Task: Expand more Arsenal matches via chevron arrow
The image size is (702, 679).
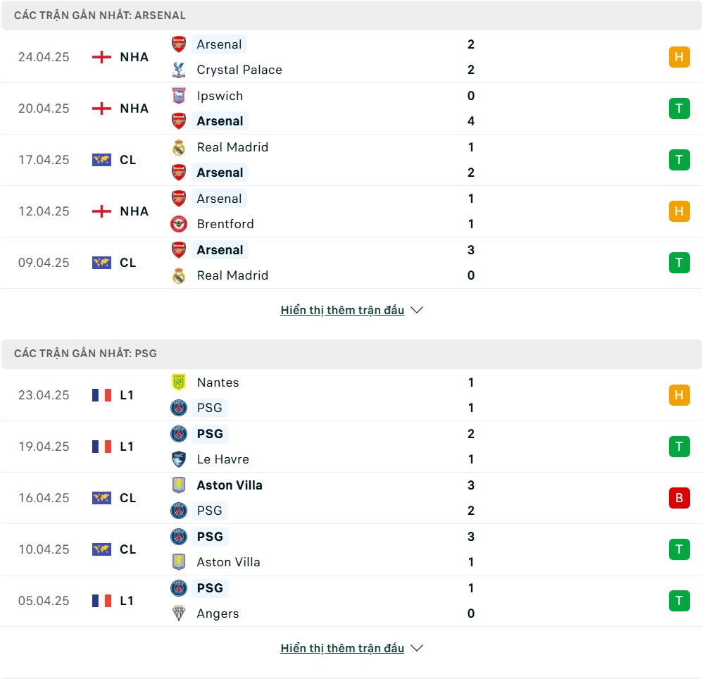Action: [x=417, y=310]
